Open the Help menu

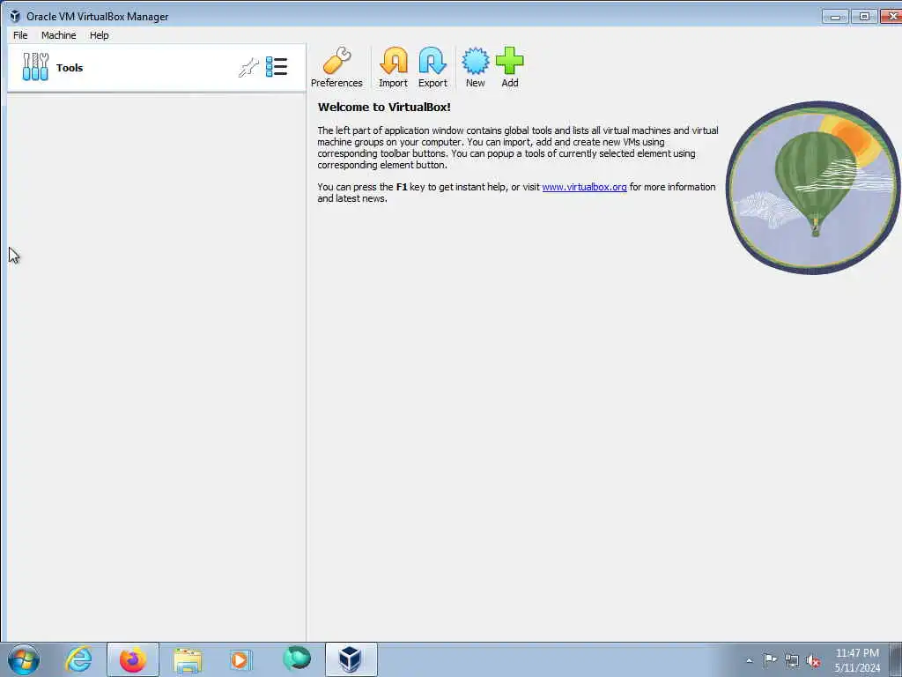99,35
